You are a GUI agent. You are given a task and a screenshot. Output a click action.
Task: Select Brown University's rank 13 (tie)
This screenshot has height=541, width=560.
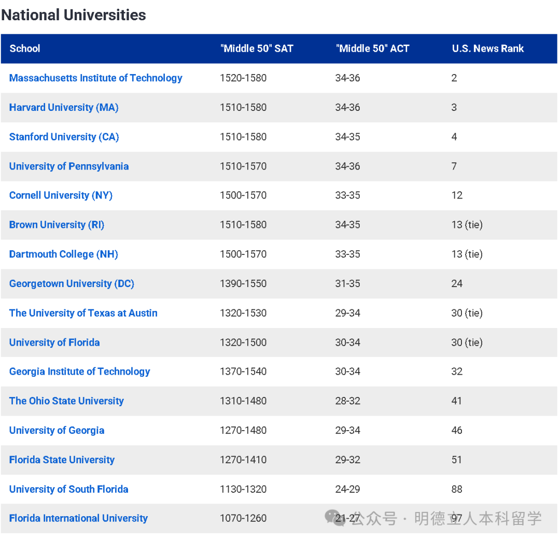(467, 225)
